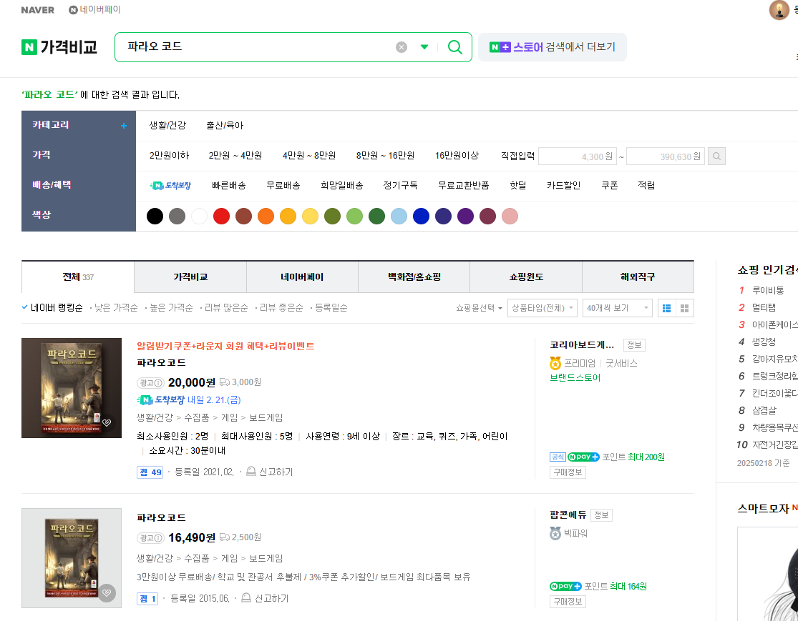Screen dimensions: 798x621
Task: Select the yellow color swatch
Action: (x=310, y=216)
